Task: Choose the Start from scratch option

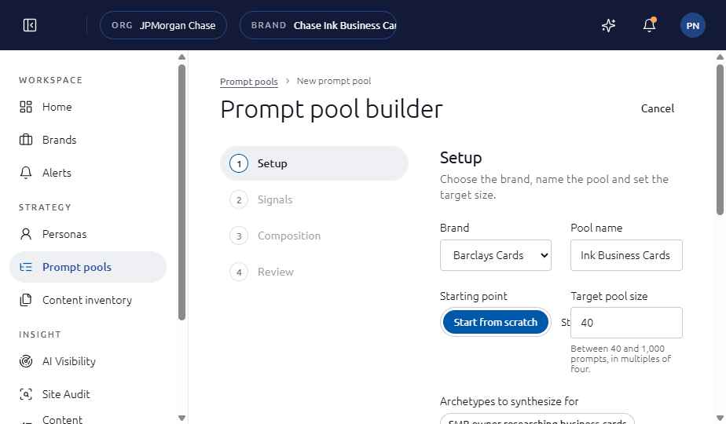Action: 496,322
